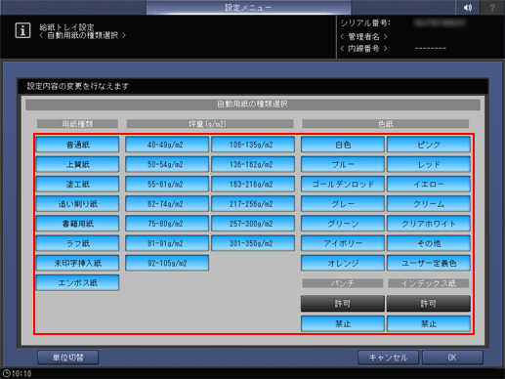The width and height of the screenshot is (505, 379).
Task: Choose weight 217-256g/m2
Action: tap(253, 204)
